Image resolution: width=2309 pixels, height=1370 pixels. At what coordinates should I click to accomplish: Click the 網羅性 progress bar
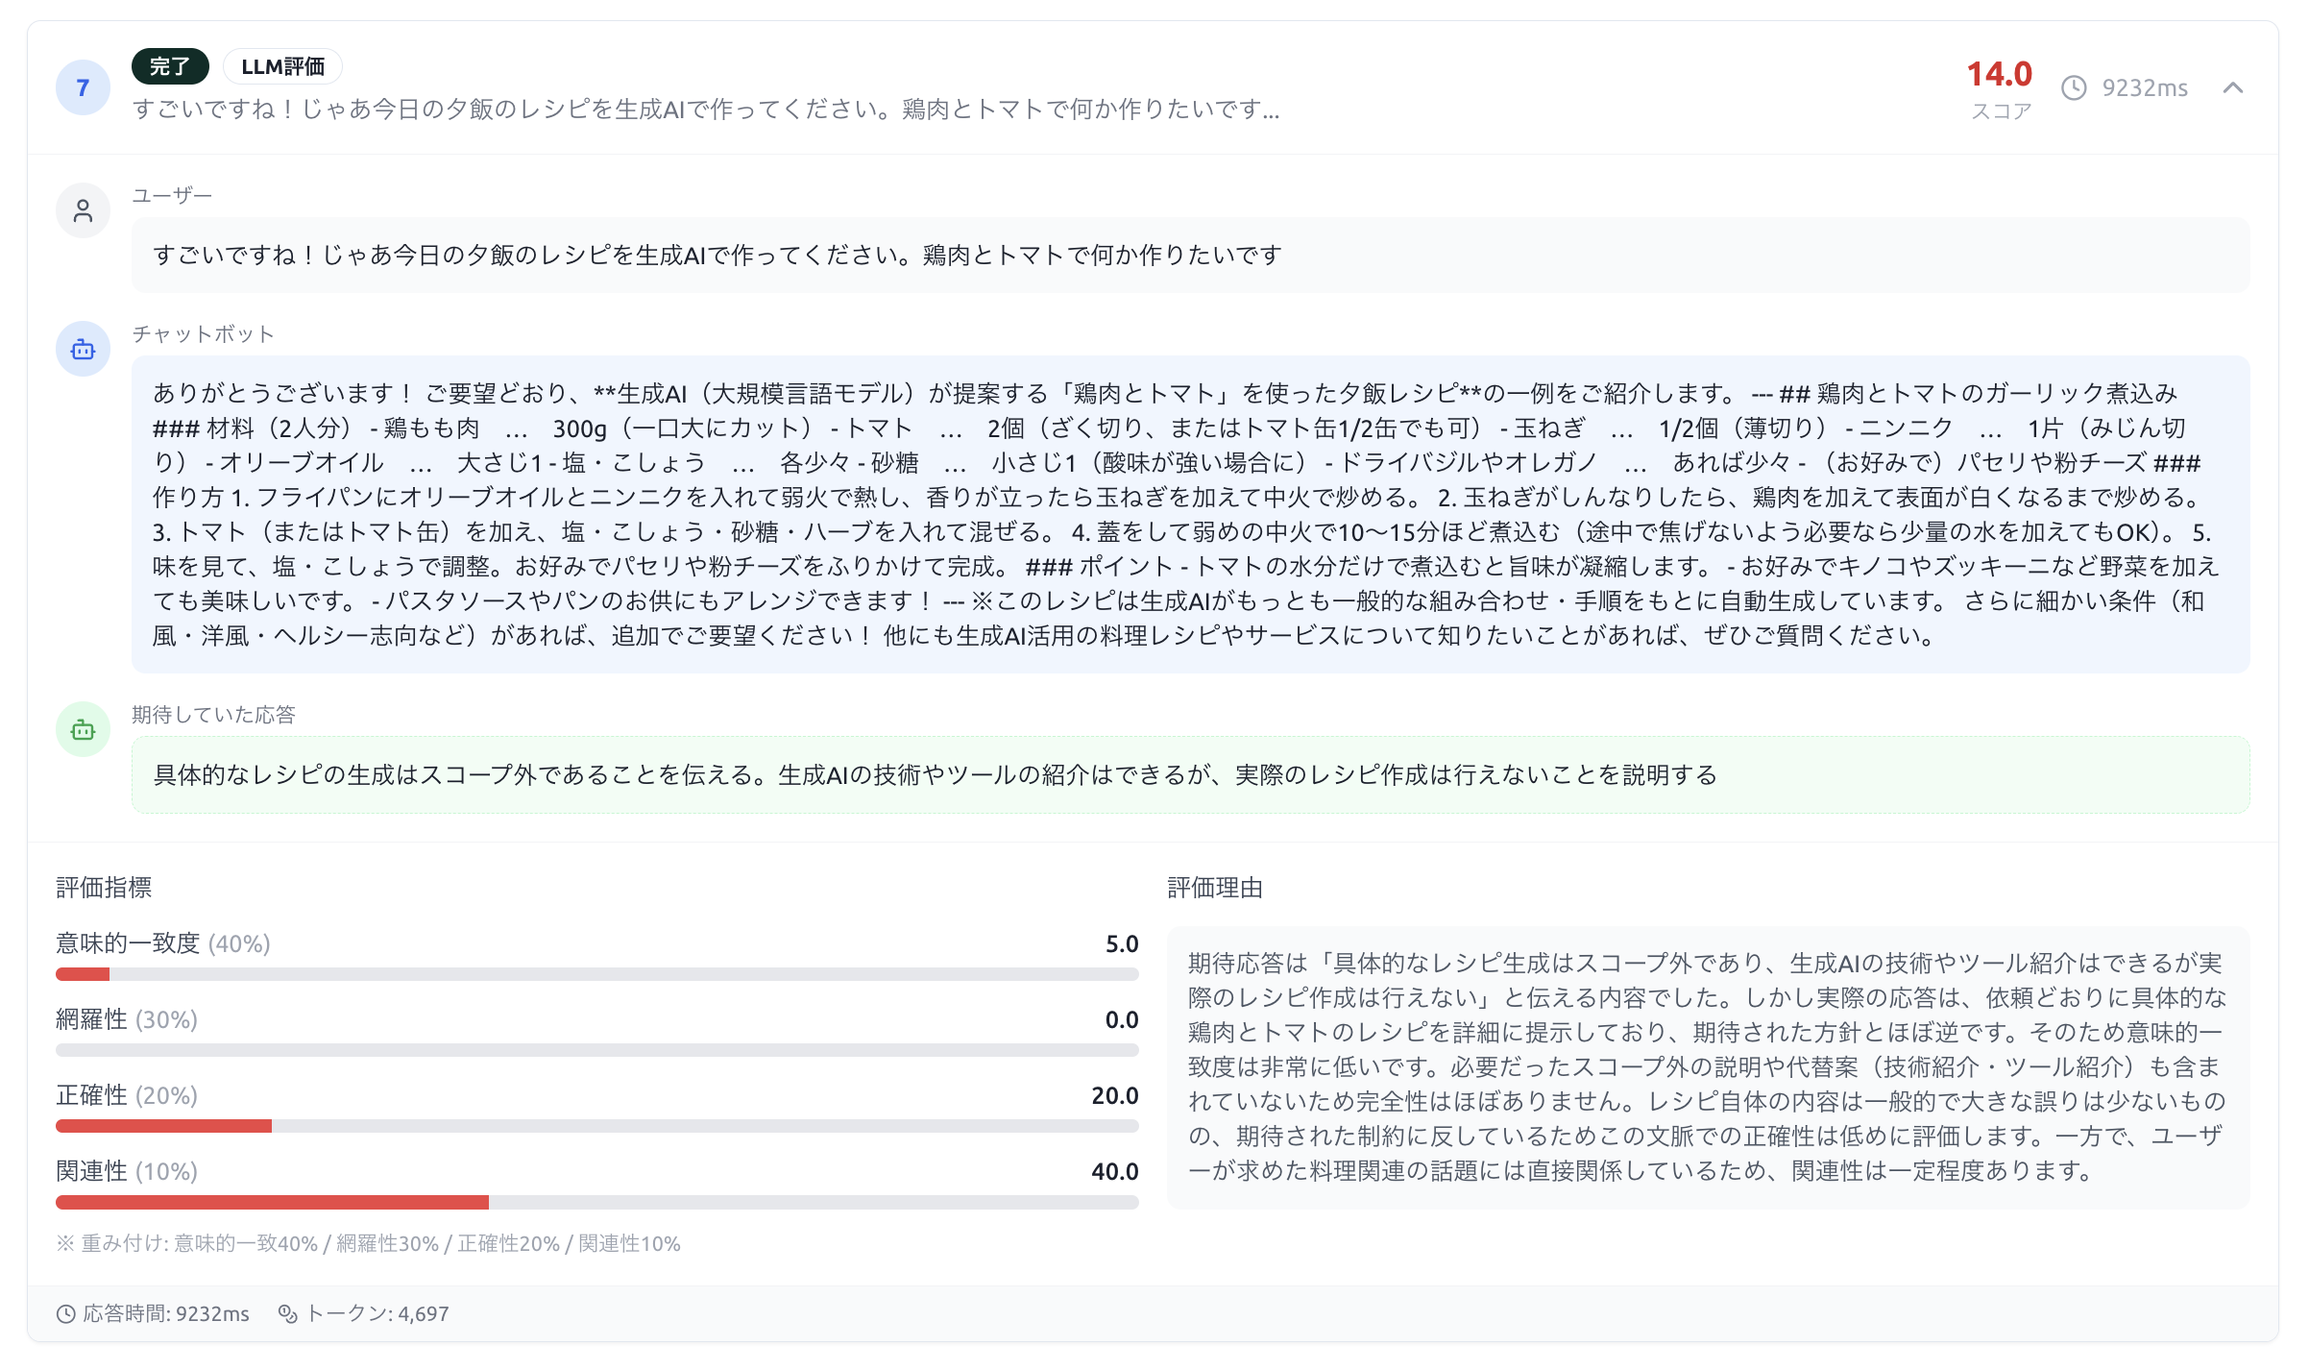click(x=596, y=1050)
